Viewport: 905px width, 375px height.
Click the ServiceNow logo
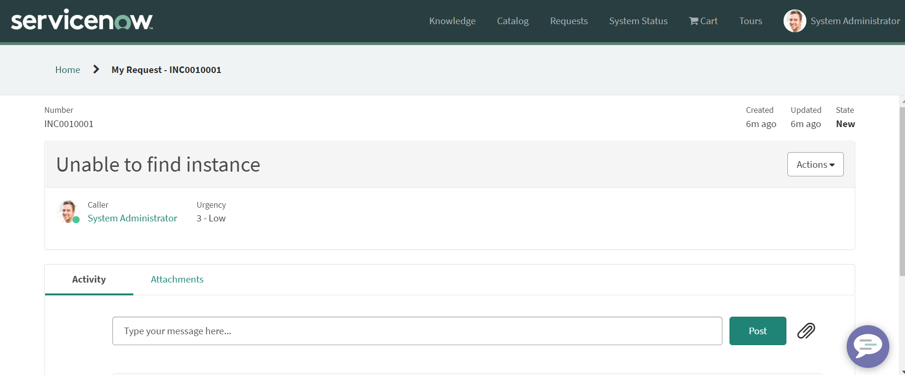coord(82,20)
